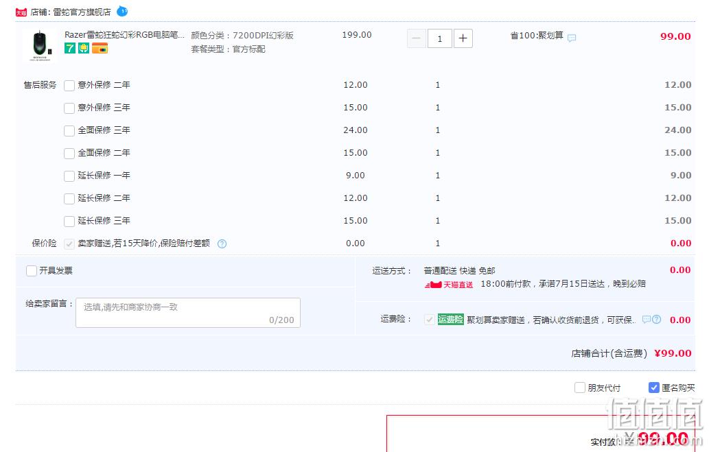Uncheck the 匿名购买 checkbox
Viewport: 709px width, 452px height.
[x=654, y=388]
